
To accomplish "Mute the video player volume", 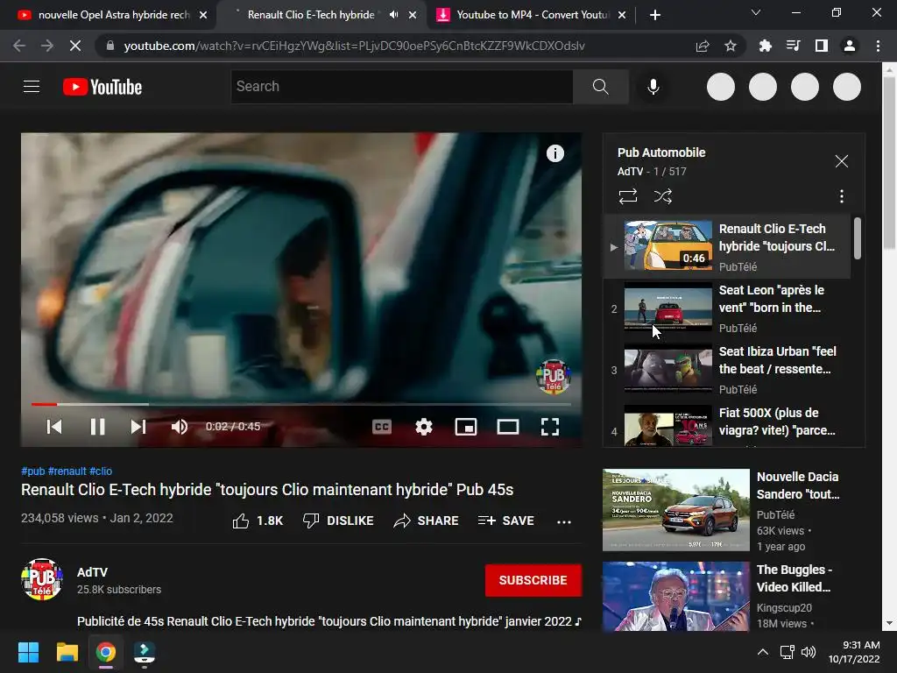I will (180, 427).
